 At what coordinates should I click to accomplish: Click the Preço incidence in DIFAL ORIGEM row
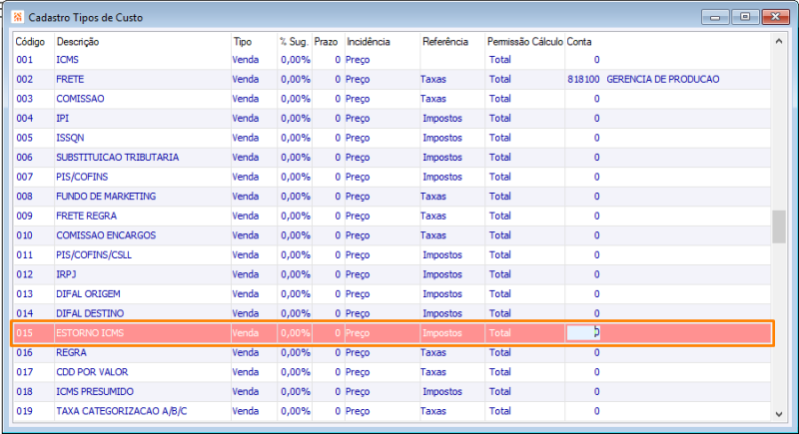point(358,294)
